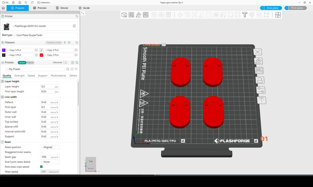Open Slice plate dropdown arrow
Screen dimensions: 313x187
pos(262,8)
